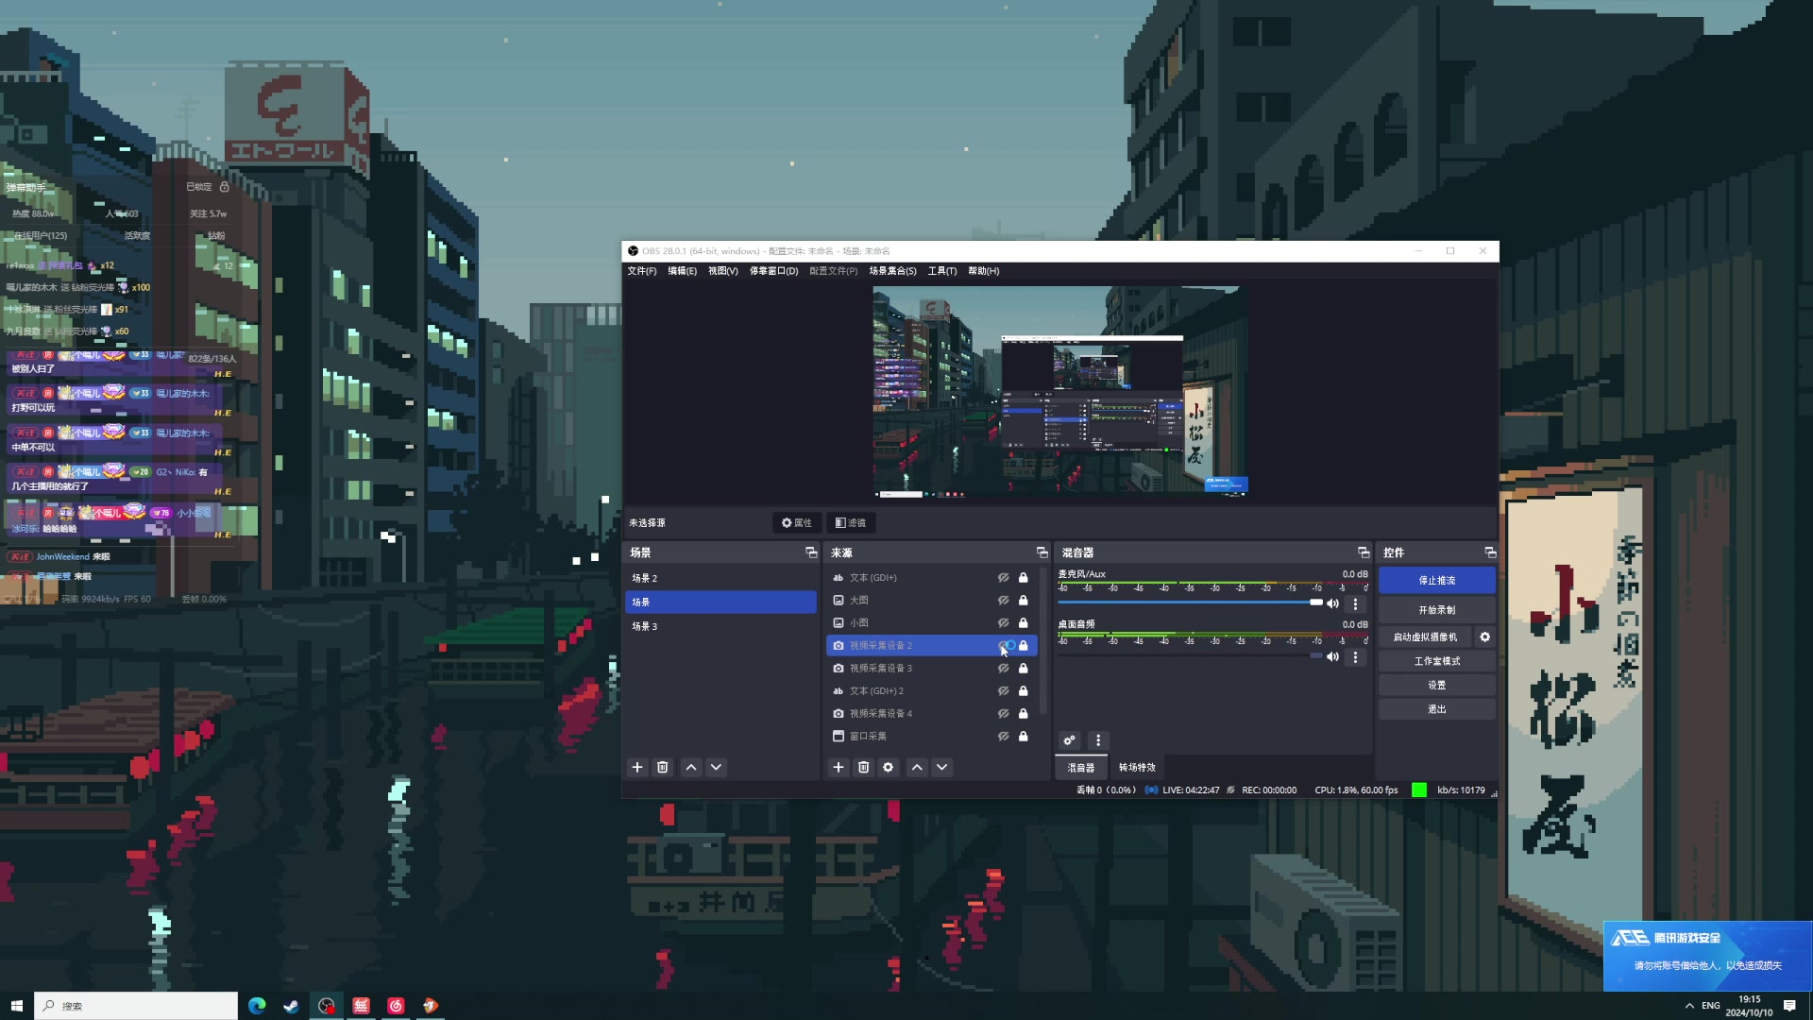Toggle visibility of 小图 source
The height and width of the screenshot is (1020, 1813).
click(x=1004, y=622)
